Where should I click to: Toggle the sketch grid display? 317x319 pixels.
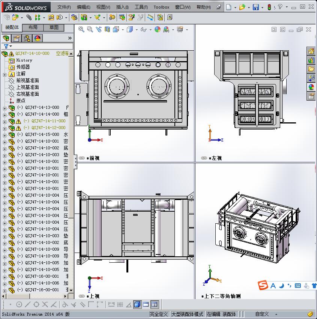[120, 304]
